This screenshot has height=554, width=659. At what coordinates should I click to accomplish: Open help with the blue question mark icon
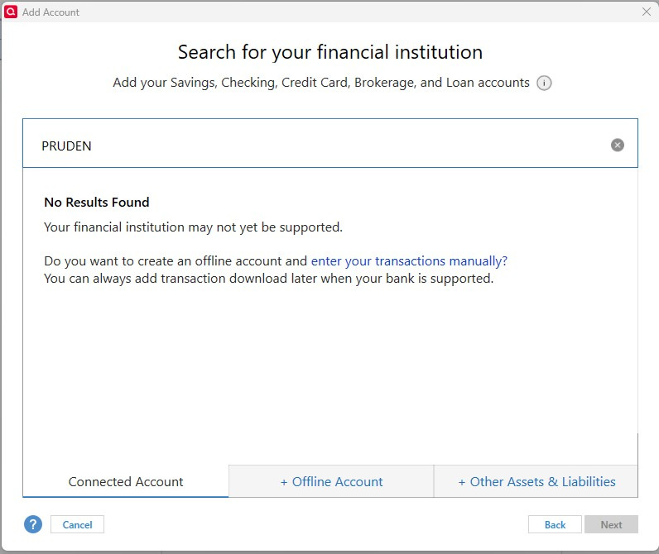pos(33,524)
